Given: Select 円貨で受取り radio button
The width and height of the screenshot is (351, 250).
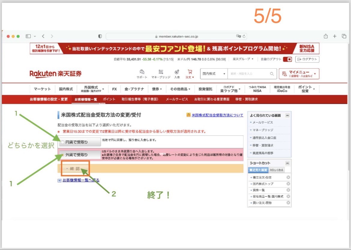Looking at the screenshot, I should point(63,142).
